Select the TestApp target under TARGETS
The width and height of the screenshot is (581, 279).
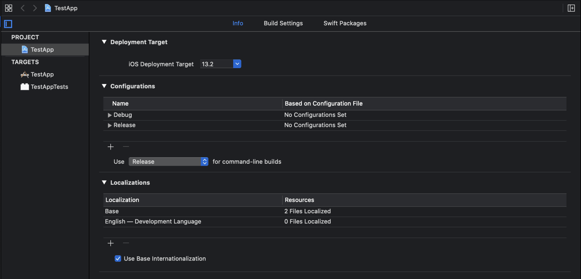pyautogui.click(x=42, y=74)
